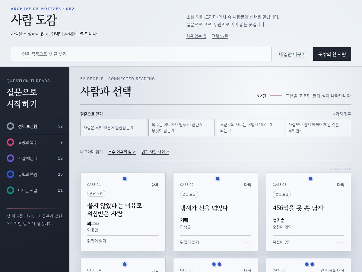The height and width of the screenshot is (272, 362).
Task: Click the 4가지 질문 label
Action: [342, 114]
